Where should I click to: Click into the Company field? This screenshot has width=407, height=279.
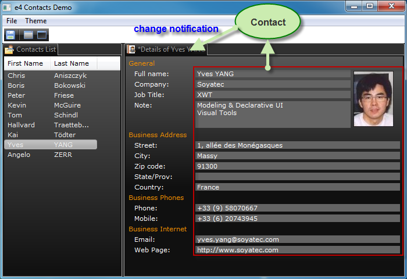[272, 84]
